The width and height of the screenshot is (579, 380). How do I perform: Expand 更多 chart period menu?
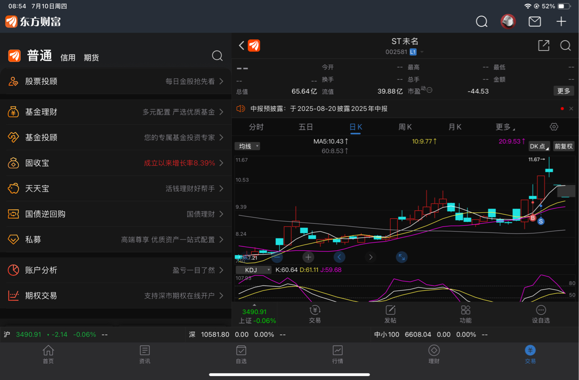[505, 127]
